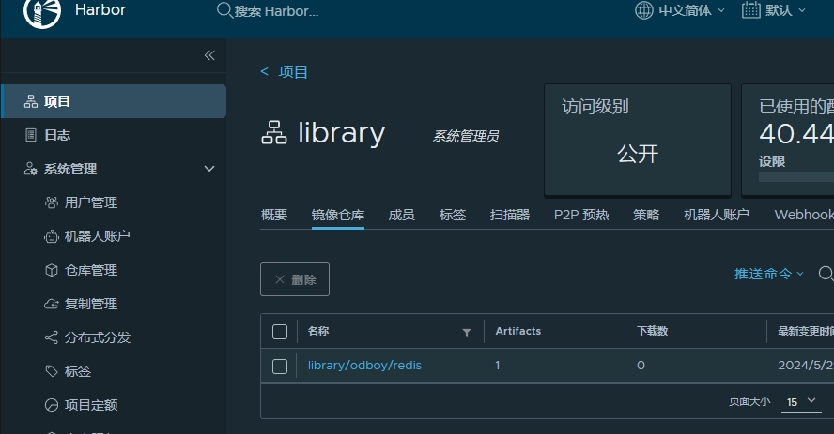Open the library/odboy/redis repository link

(x=364, y=366)
